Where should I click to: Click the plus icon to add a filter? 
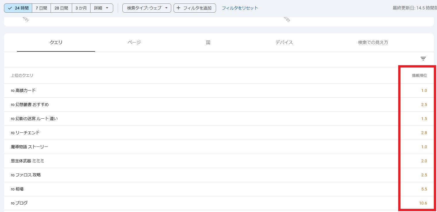(x=178, y=8)
